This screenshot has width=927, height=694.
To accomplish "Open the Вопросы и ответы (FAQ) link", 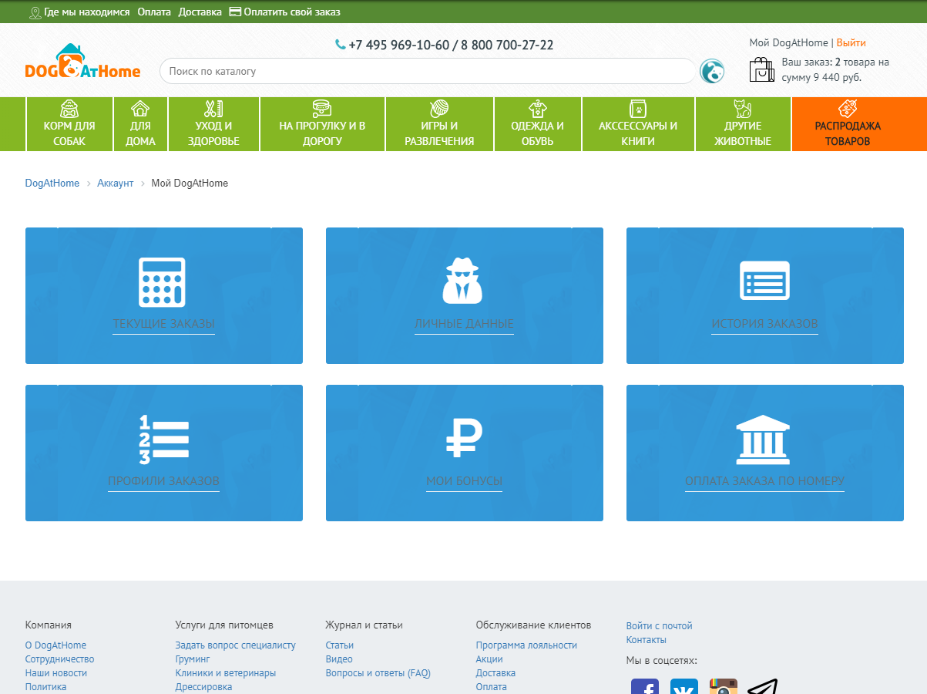I will tap(378, 673).
